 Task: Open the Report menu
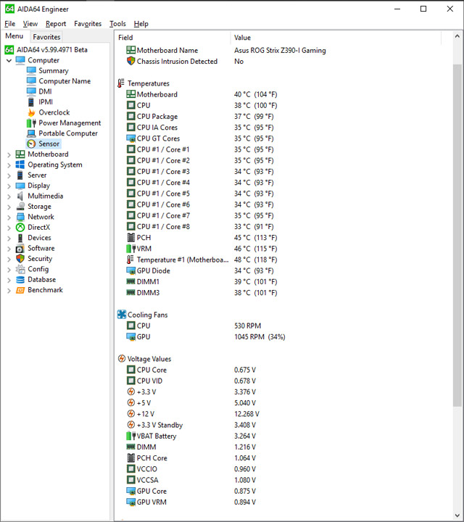point(56,24)
